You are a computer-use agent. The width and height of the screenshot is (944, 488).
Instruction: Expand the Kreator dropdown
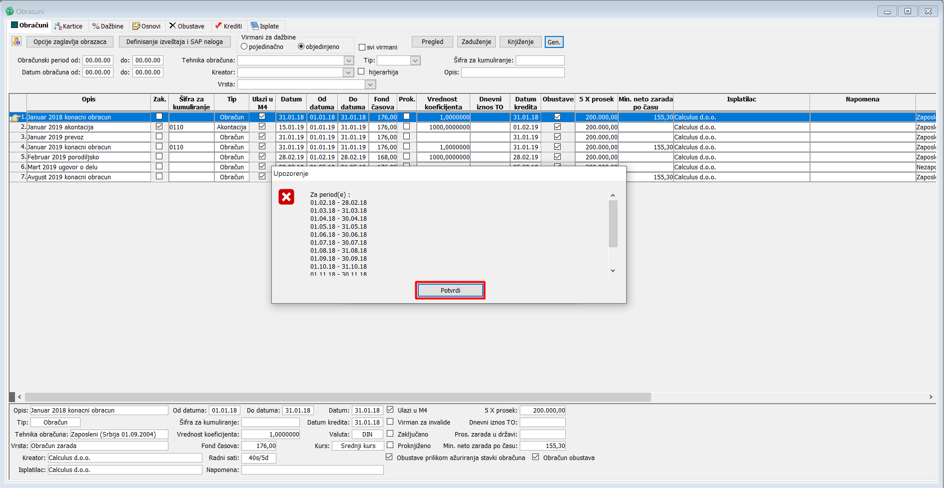(x=349, y=72)
